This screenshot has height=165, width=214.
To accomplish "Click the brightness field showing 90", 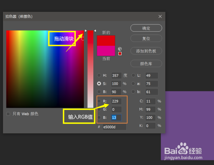I will pyautogui.click(x=116, y=92).
